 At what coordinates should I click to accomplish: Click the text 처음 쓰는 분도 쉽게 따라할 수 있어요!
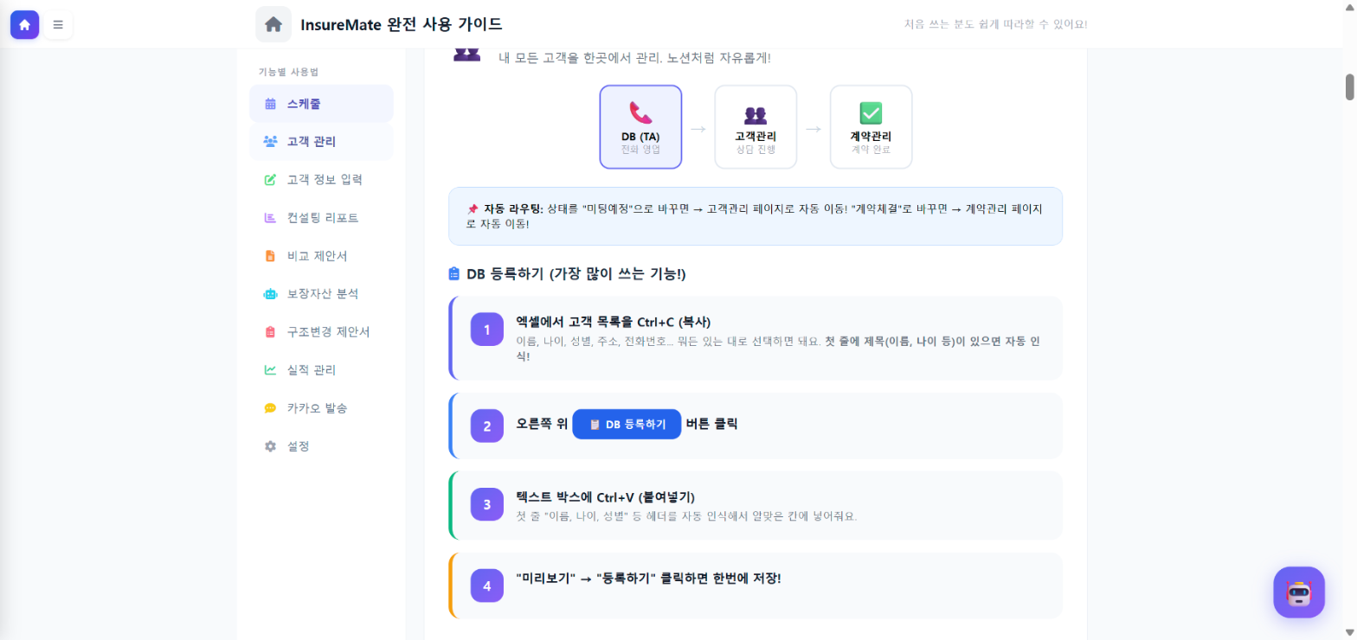(x=995, y=24)
